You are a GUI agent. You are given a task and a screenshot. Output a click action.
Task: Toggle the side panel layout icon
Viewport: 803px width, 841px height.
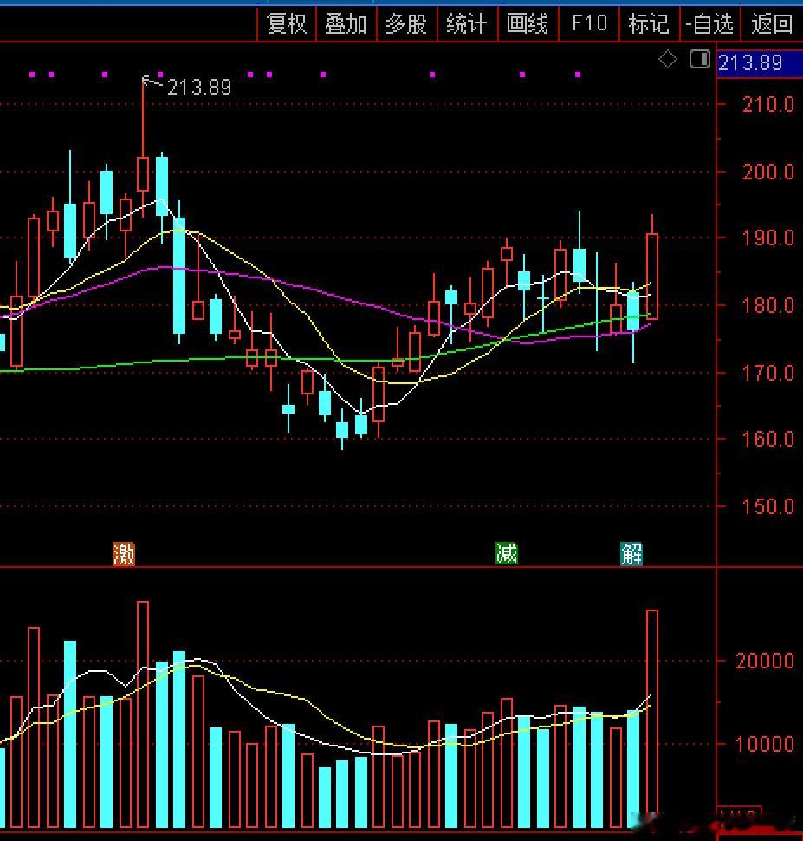coord(700,59)
